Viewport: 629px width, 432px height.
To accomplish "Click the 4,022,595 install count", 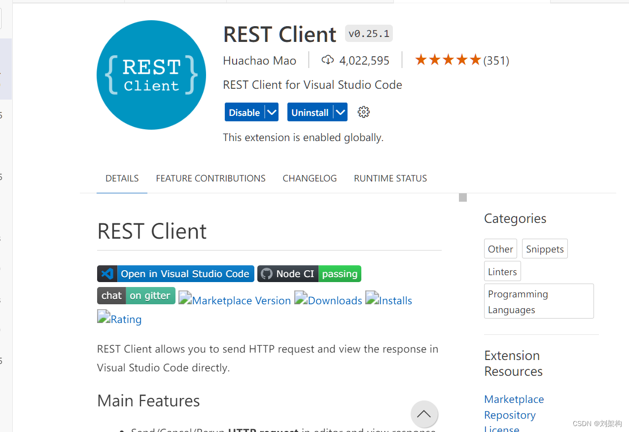I will [x=364, y=60].
